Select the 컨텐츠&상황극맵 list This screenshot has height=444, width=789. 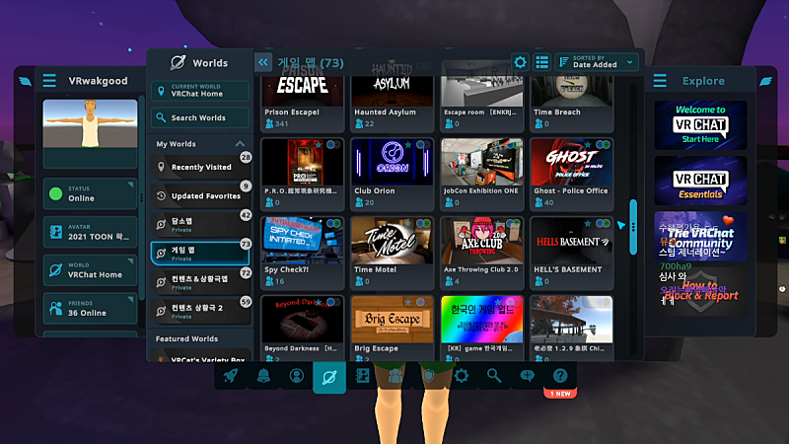point(200,282)
